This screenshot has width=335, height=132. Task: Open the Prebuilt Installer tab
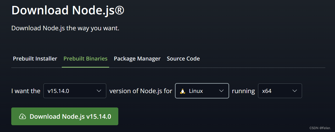click(35, 59)
